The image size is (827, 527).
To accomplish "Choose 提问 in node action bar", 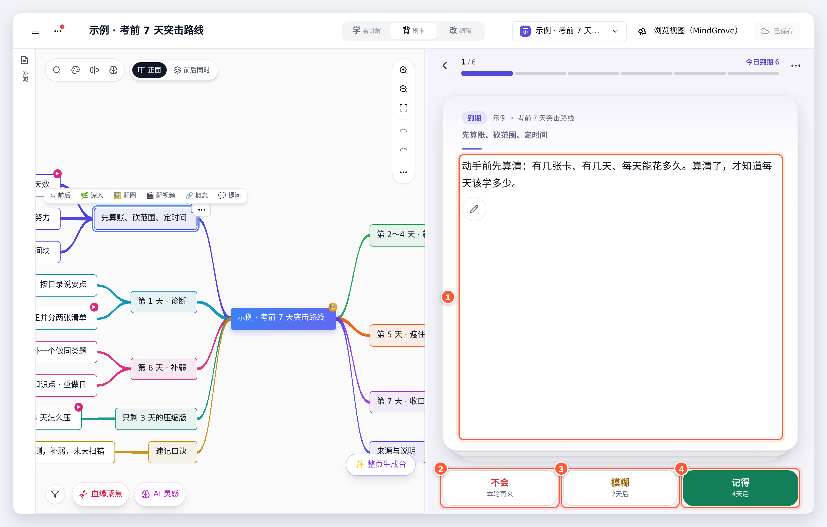I will pos(230,195).
